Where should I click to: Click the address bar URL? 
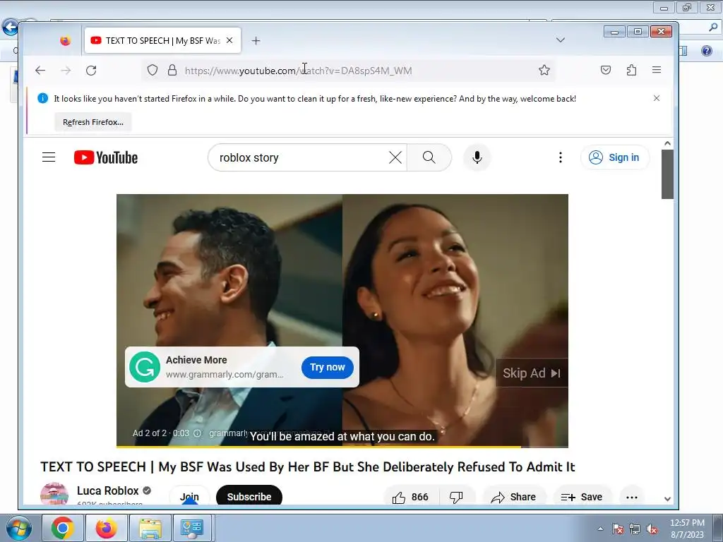coord(299,71)
